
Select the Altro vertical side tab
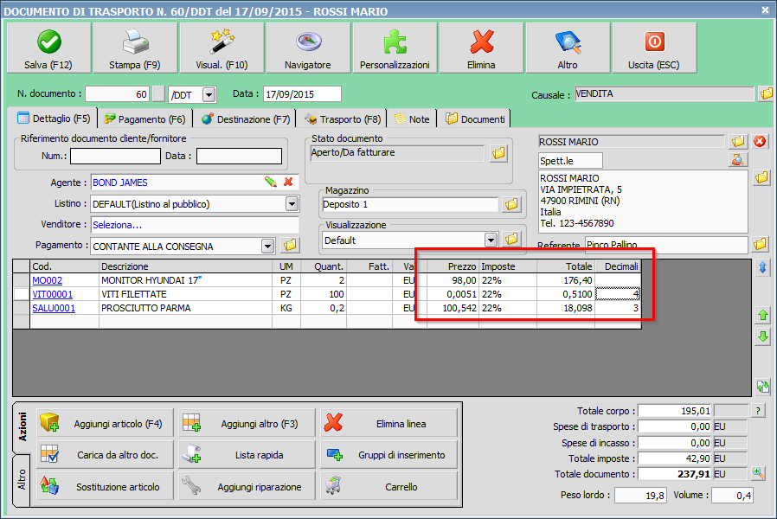coord(22,481)
